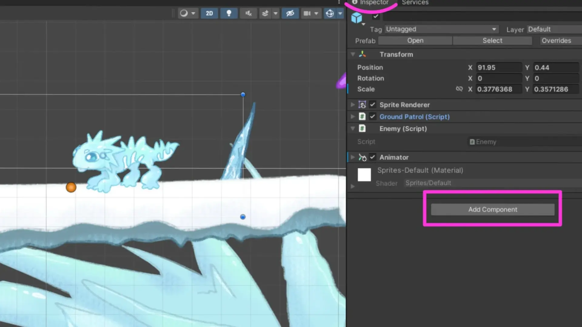
Task: Click the top blue collider handle
Action: point(243,94)
